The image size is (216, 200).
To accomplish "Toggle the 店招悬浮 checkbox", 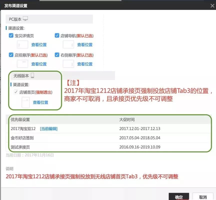I will 11,55.
